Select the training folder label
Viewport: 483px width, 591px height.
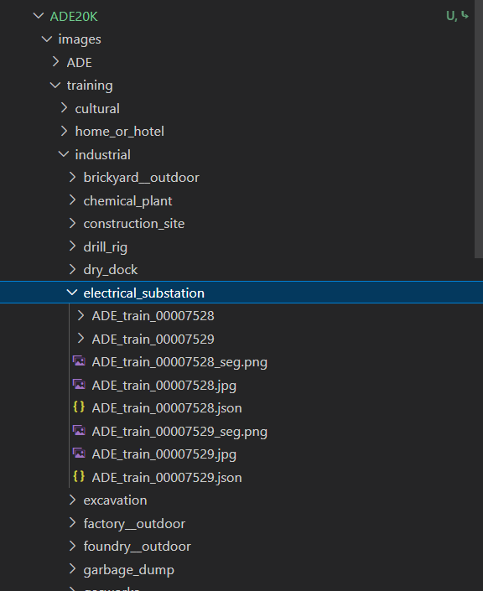pos(90,86)
